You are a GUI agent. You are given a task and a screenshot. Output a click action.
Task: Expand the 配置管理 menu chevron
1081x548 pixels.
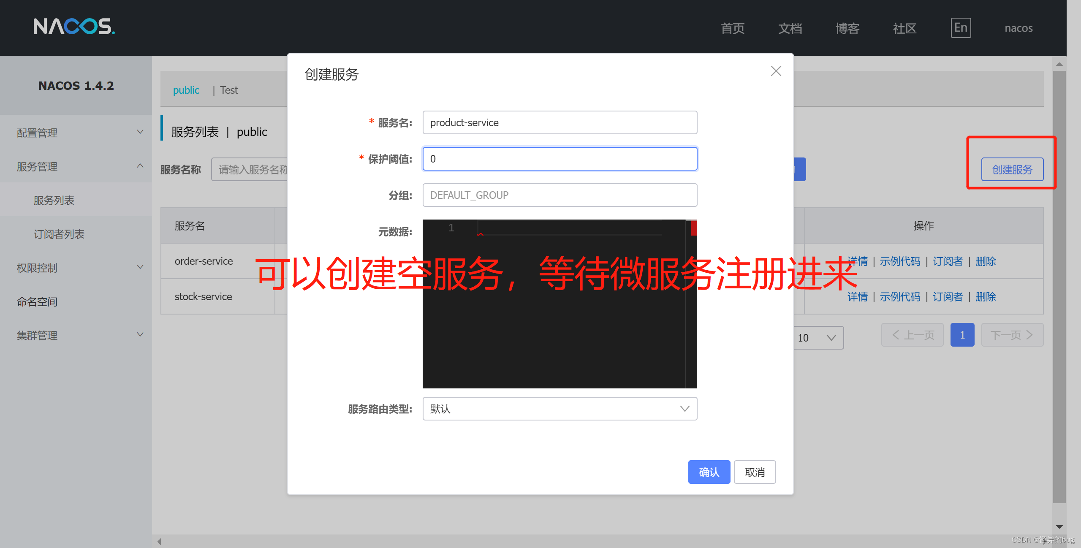pos(140,132)
